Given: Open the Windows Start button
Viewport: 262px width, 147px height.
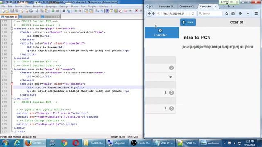Looking at the screenshot, I should tap(5, 143).
